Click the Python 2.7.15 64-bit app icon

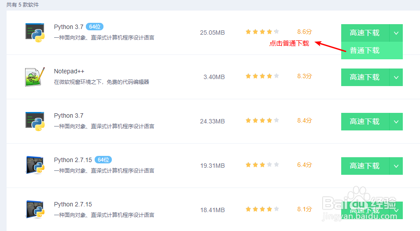tap(35, 166)
